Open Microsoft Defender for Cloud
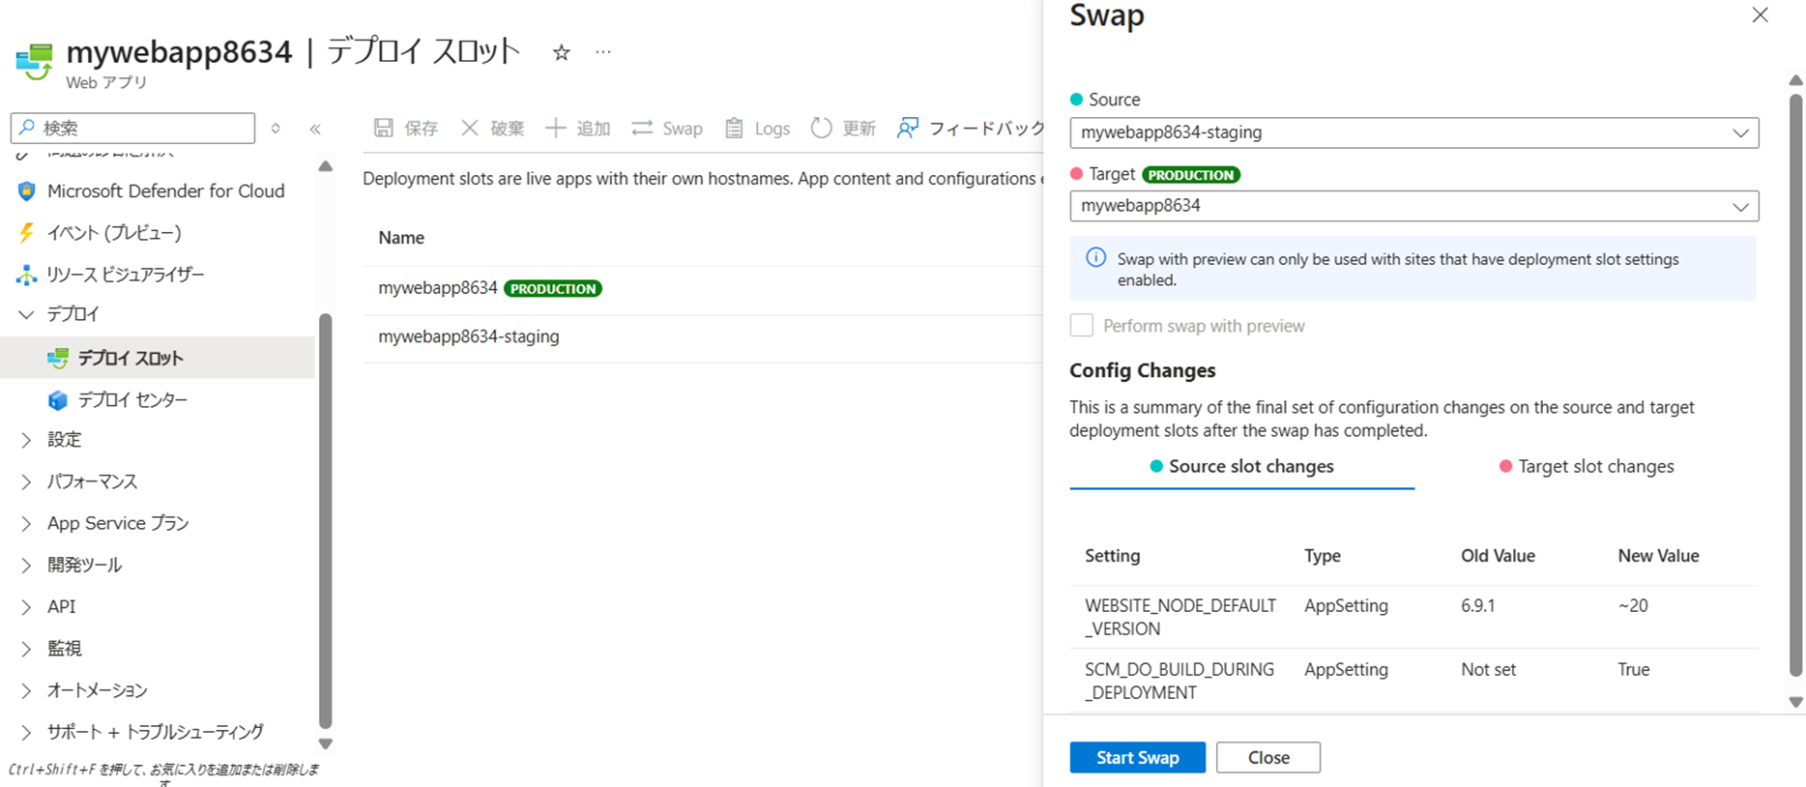 pyautogui.click(x=165, y=190)
